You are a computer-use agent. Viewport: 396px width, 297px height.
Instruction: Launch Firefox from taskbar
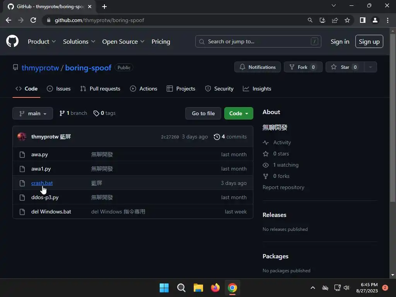[x=215, y=288]
